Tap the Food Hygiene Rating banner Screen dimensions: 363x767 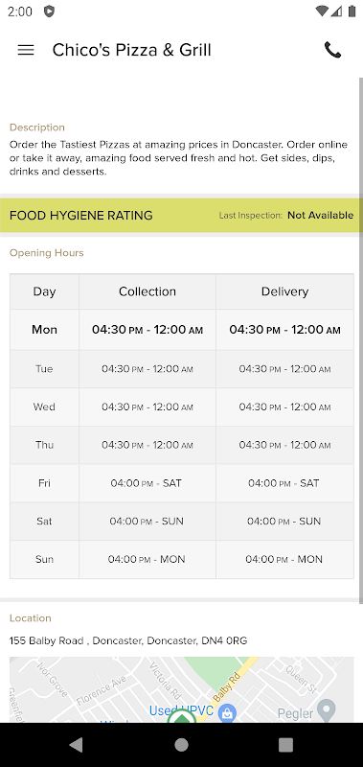[181, 215]
